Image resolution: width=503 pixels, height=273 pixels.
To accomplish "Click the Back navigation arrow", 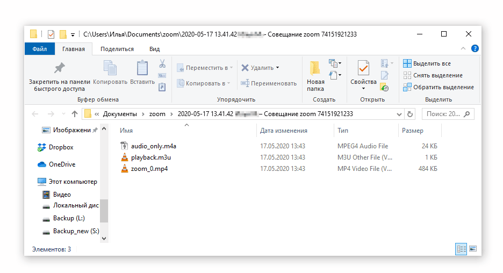I will (35, 114).
